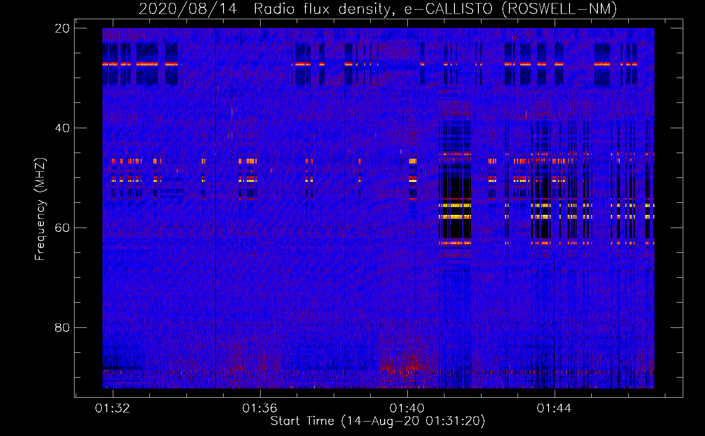
Task: Select the 'Frequency (MHZ)' axis label
Action: coord(40,209)
